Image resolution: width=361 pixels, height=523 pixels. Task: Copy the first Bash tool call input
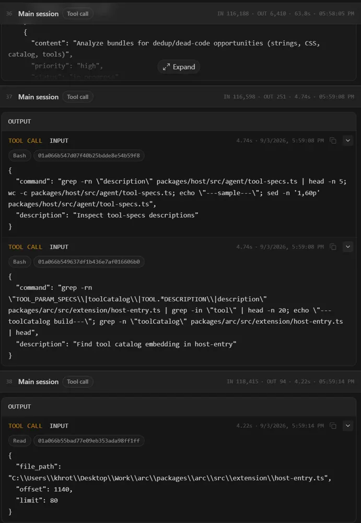[333, 140]
